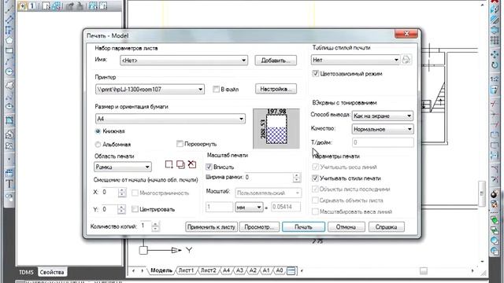This screenshot has height=283, width=504.
Task: Increase 'Количество копий' with the stepper
Action: (155, 224)
